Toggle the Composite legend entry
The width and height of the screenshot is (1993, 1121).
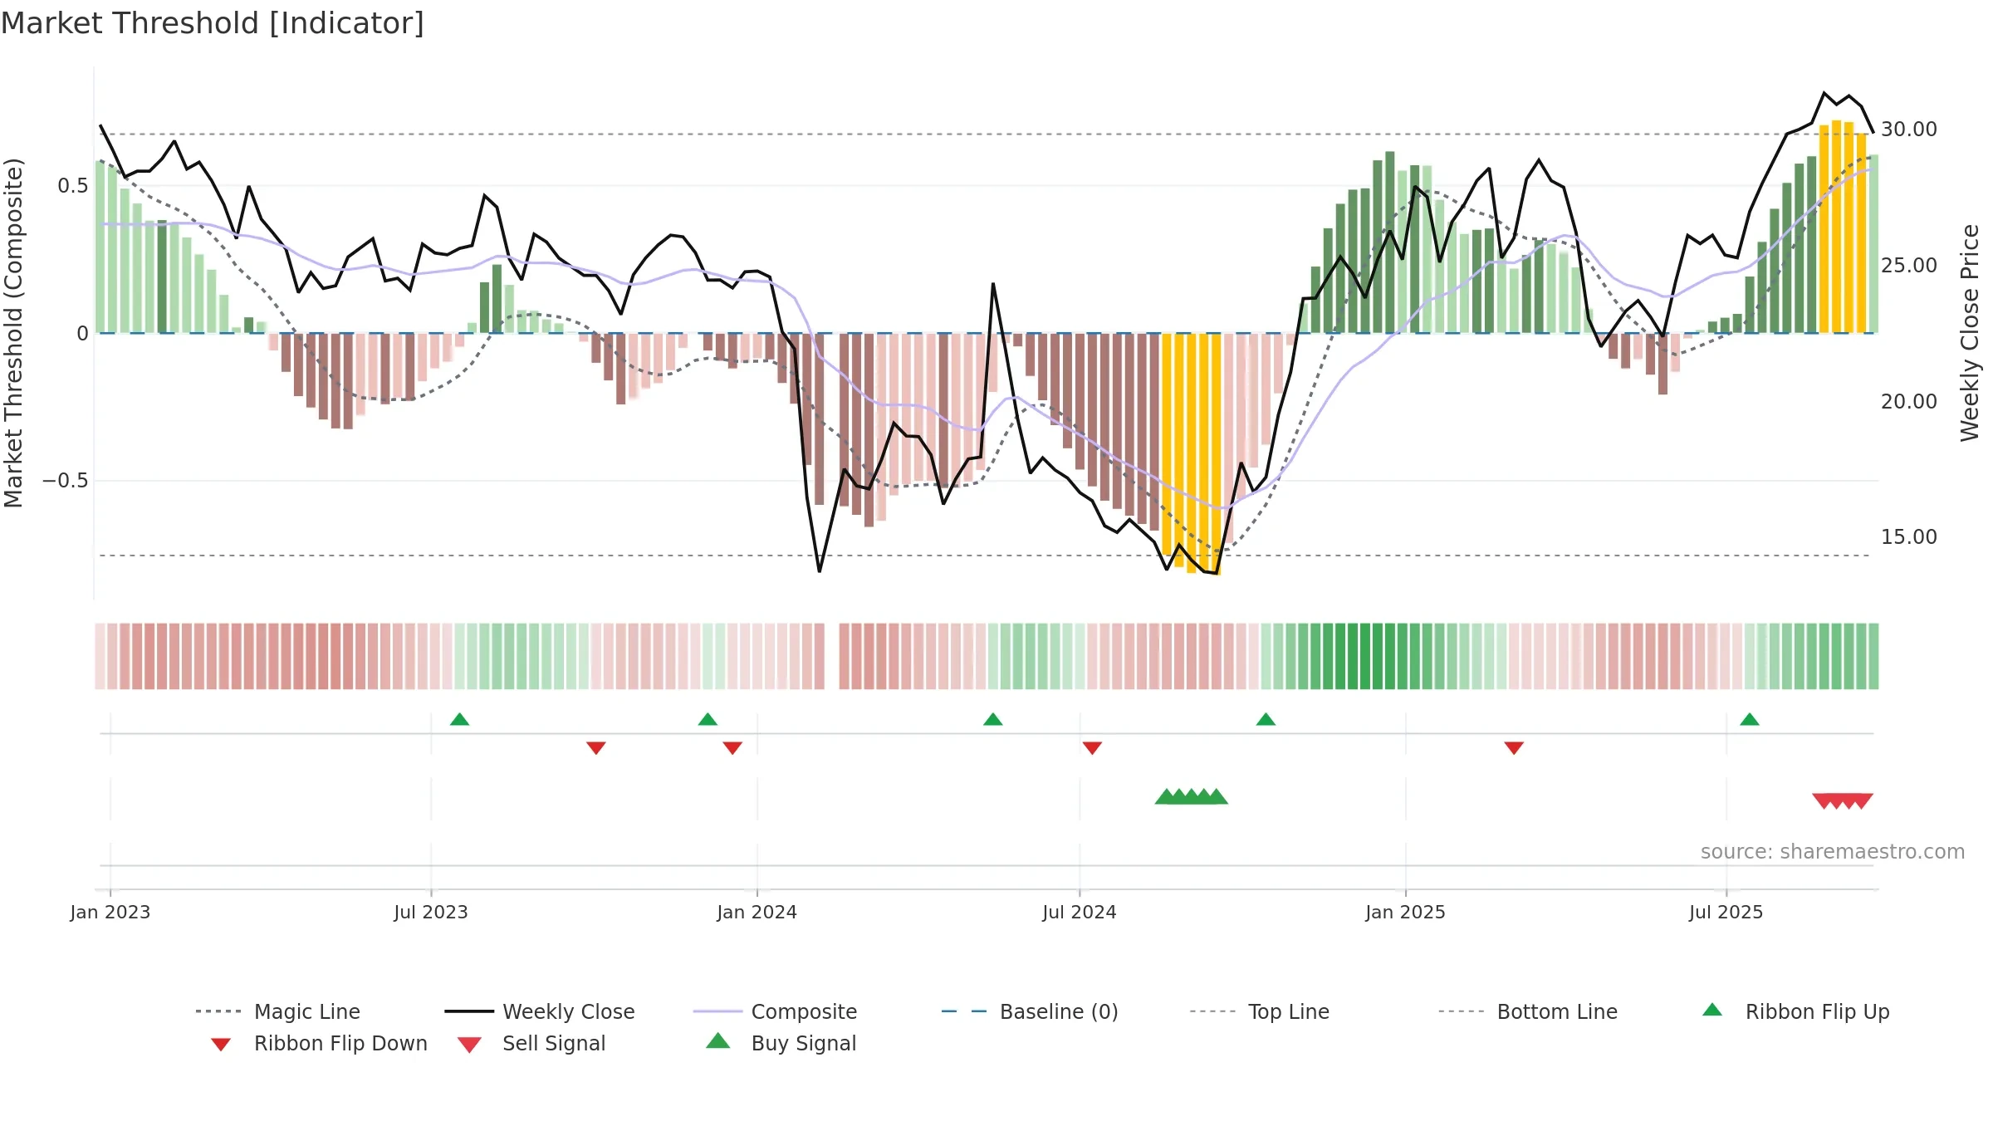775,1011
